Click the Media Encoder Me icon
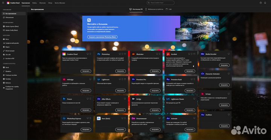Viewport: 271px width, 140px height. 202,54
